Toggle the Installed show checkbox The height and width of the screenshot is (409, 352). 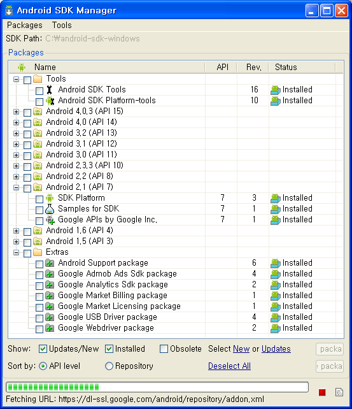109,348
